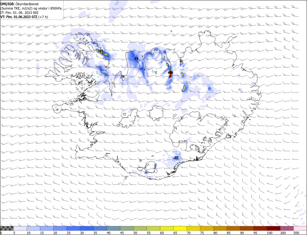Pick the bright yellow swatch between 65 and 70
Viewport: 307px width, 235px height.
tap(180, 228)
